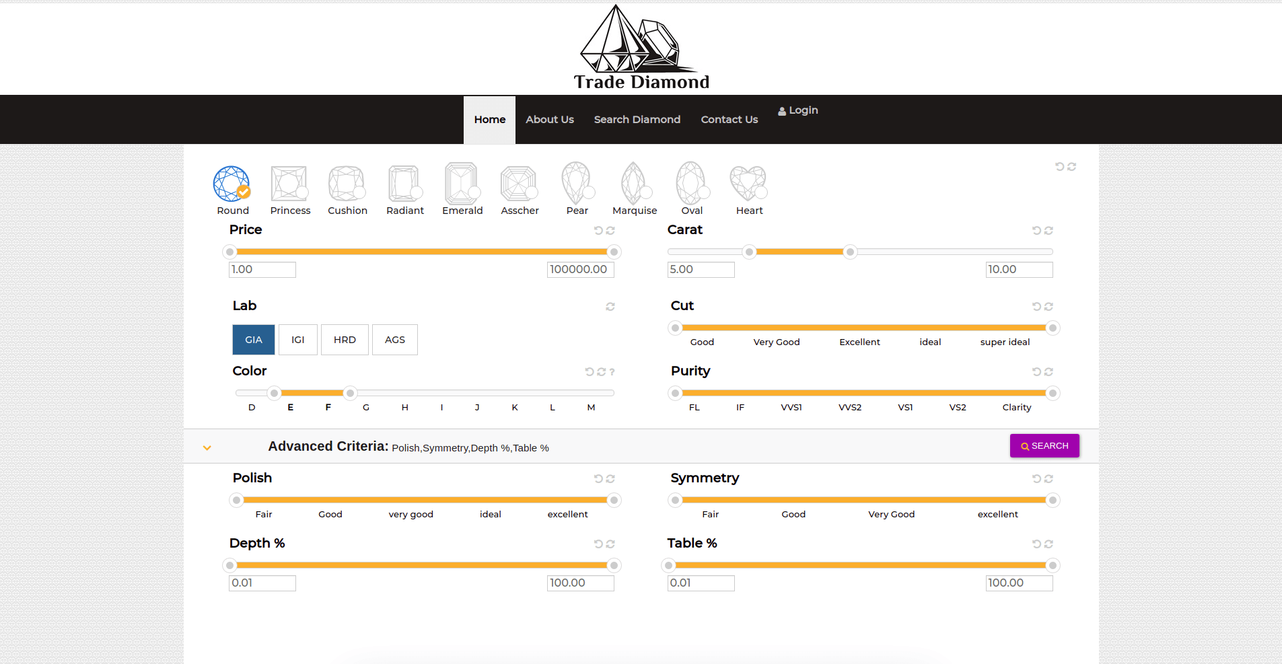1282x664 pixels.
Task: Toggle the GIA lab filter off
Action: [x=254, y=340]
